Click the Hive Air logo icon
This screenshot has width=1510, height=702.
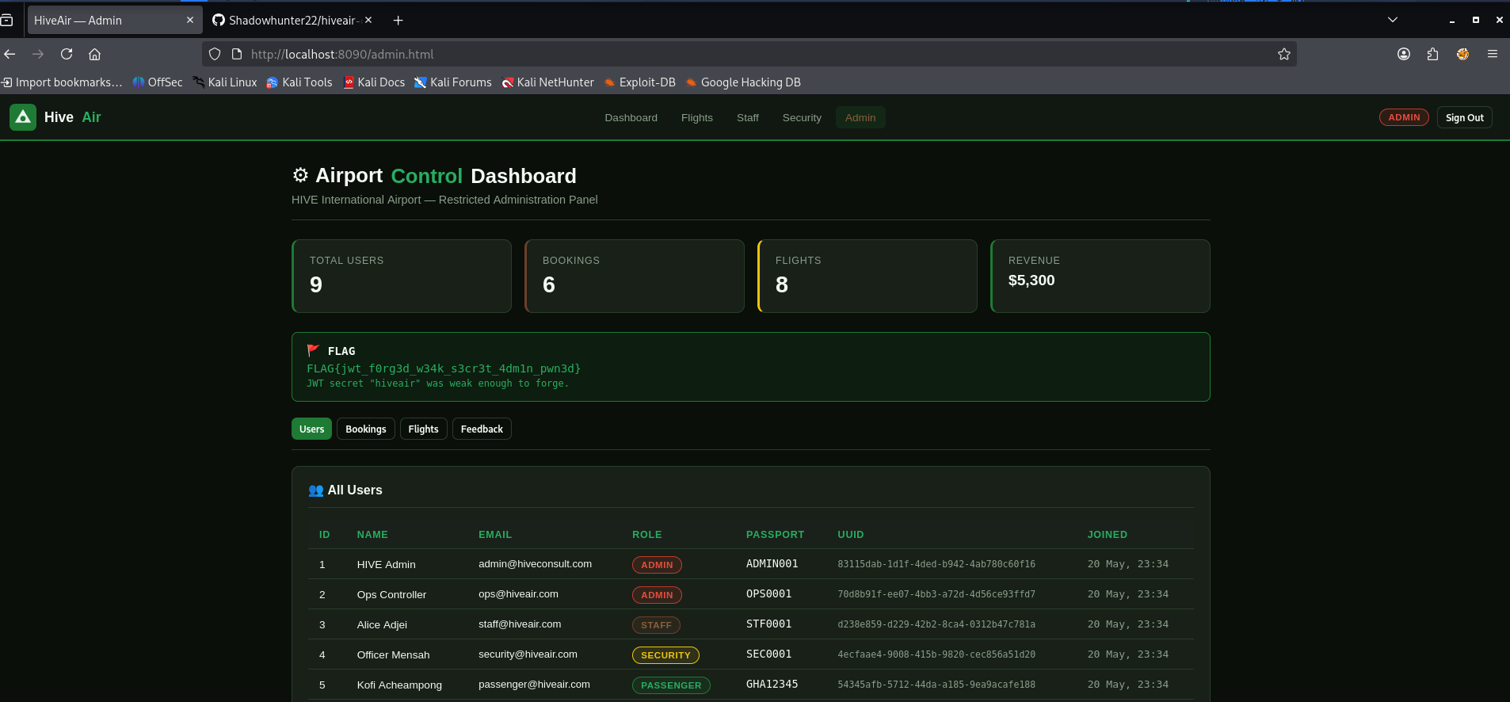point(23,117)
